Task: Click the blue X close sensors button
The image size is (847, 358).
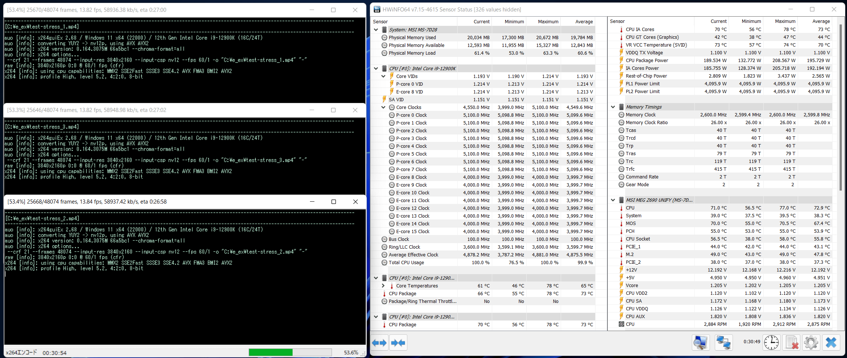Action: click(x=831, y=342)
